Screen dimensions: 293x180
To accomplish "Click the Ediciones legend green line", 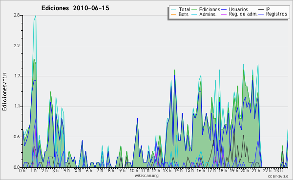I will pos(194,9).
